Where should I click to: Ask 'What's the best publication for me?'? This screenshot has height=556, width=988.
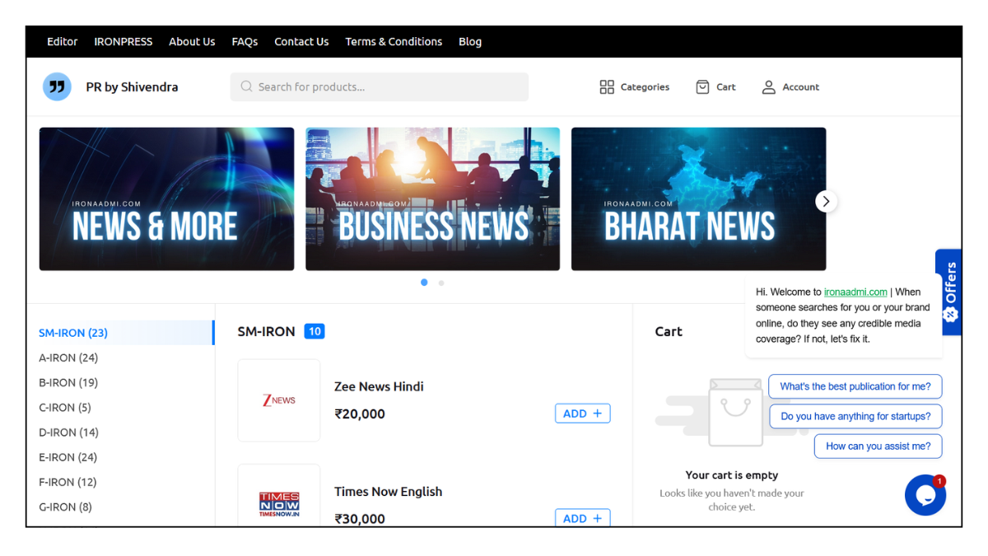tap(855, 386)
